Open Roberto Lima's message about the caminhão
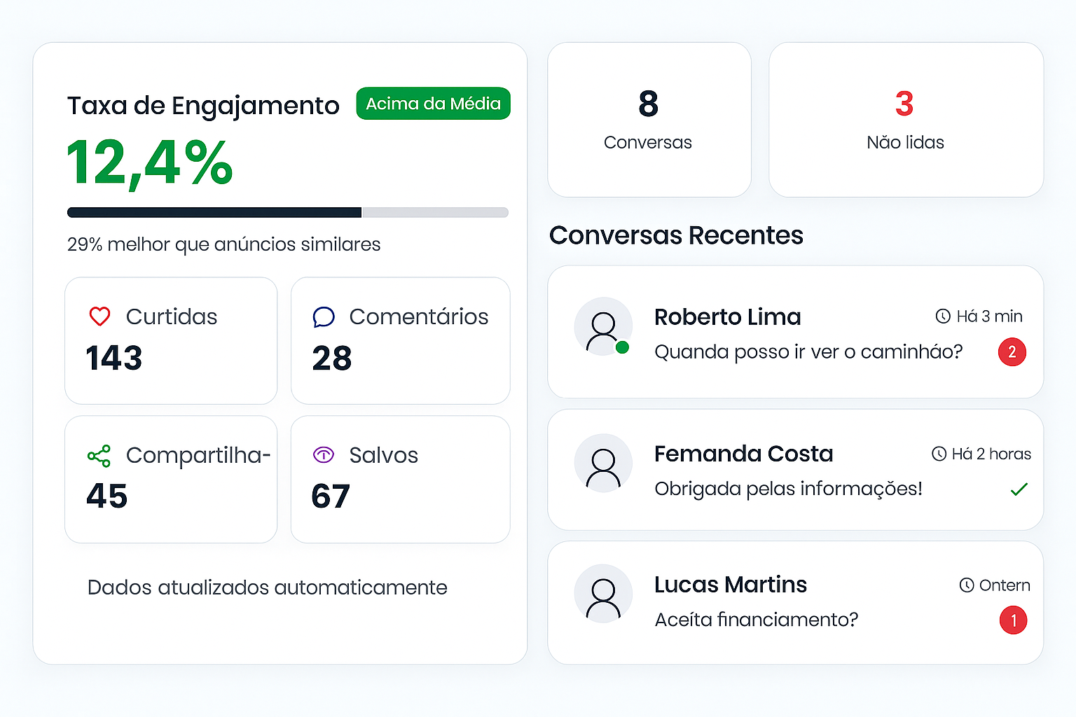This screenshot has height=717, width=1076. click(x=808, y=351)
